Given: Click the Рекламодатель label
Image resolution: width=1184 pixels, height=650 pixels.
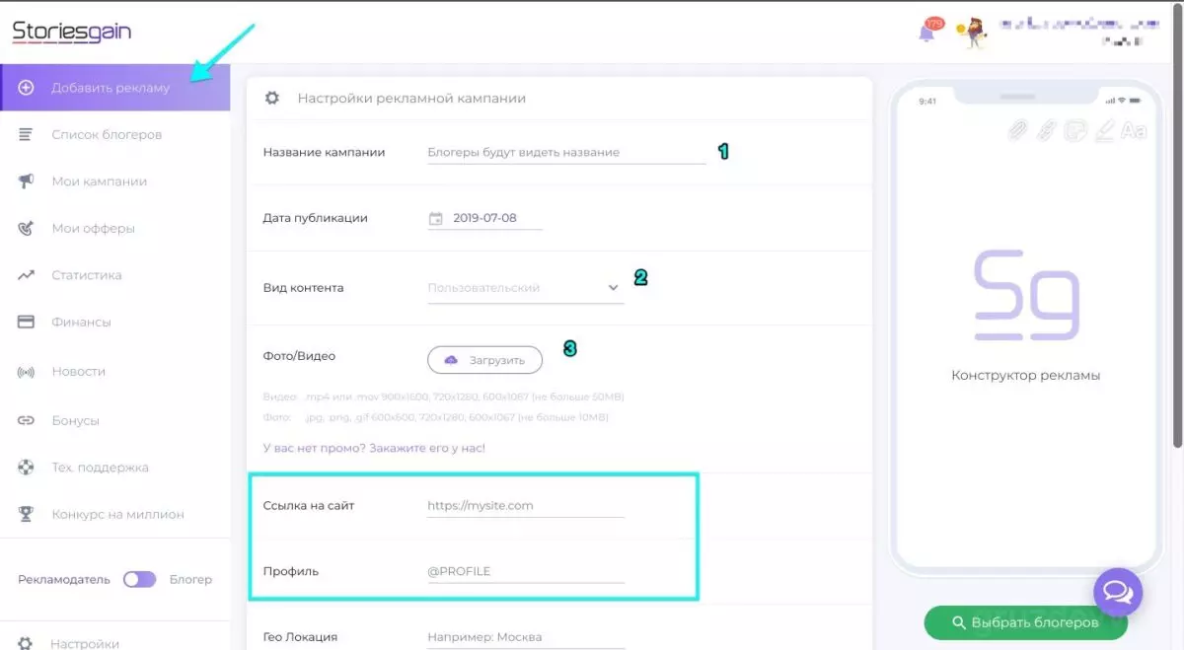Looking at the screenshot, I should pos(64,579).
